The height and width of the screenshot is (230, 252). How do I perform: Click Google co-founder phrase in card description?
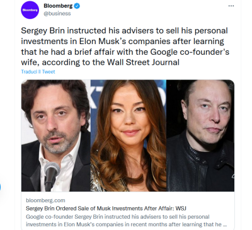click(x=50, y=217)
